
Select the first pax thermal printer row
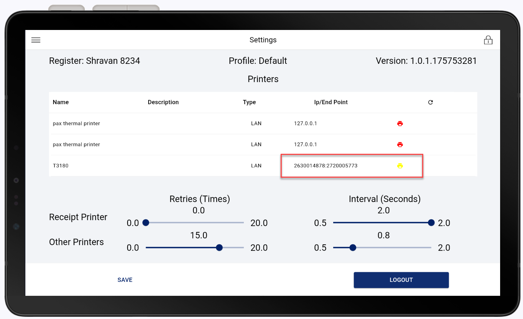[143, 123]
